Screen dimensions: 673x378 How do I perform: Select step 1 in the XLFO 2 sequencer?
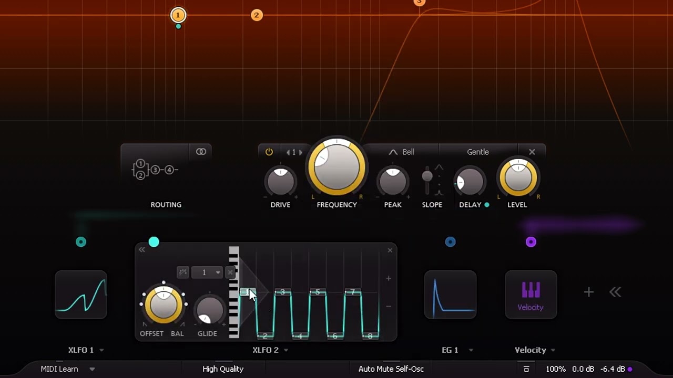click(x=247, y=292)
